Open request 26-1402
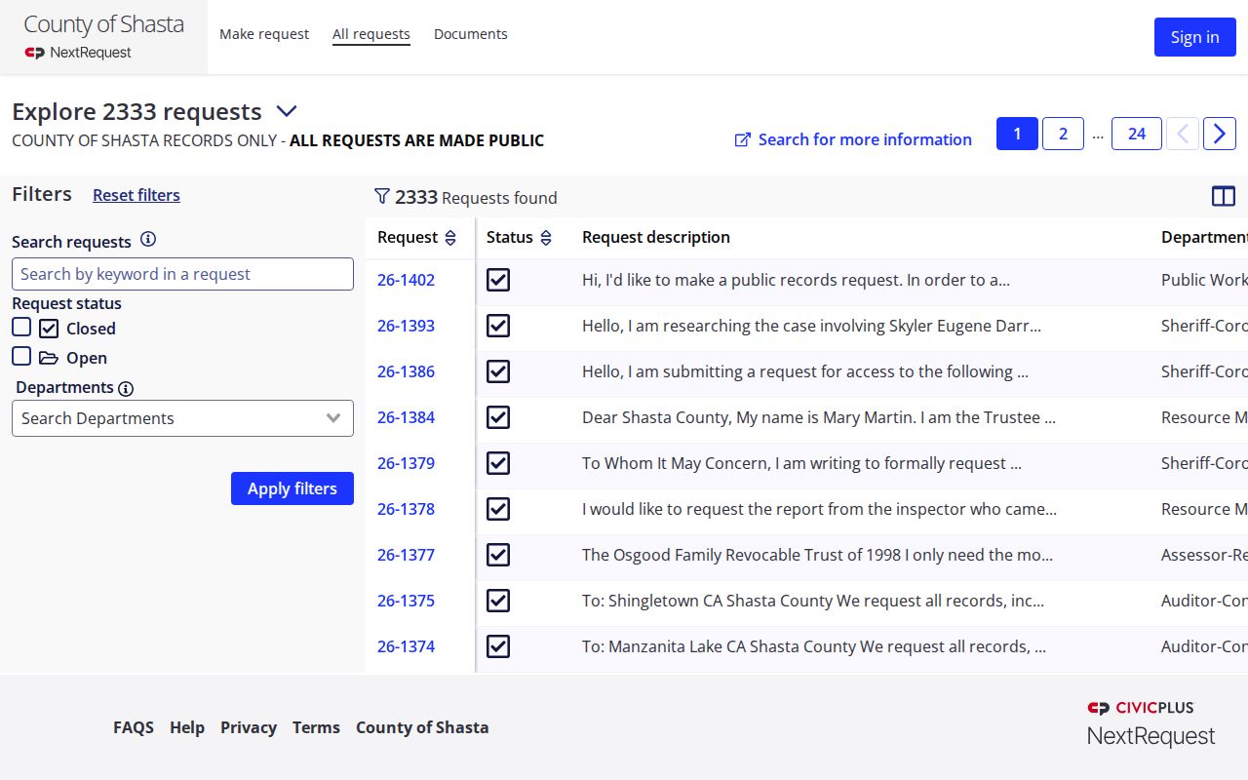The width and height of the screenshot is (1248, 780). (406, 280)
